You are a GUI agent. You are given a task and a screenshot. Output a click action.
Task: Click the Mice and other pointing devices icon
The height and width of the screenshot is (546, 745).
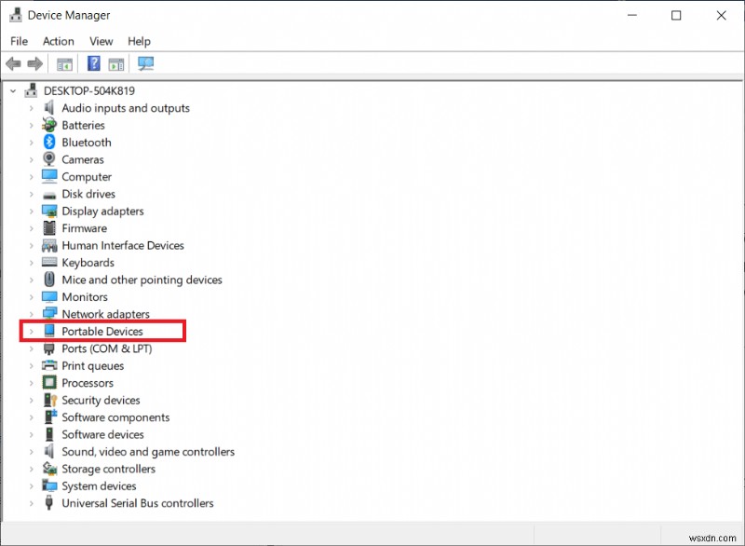click(x=49, y=280)
